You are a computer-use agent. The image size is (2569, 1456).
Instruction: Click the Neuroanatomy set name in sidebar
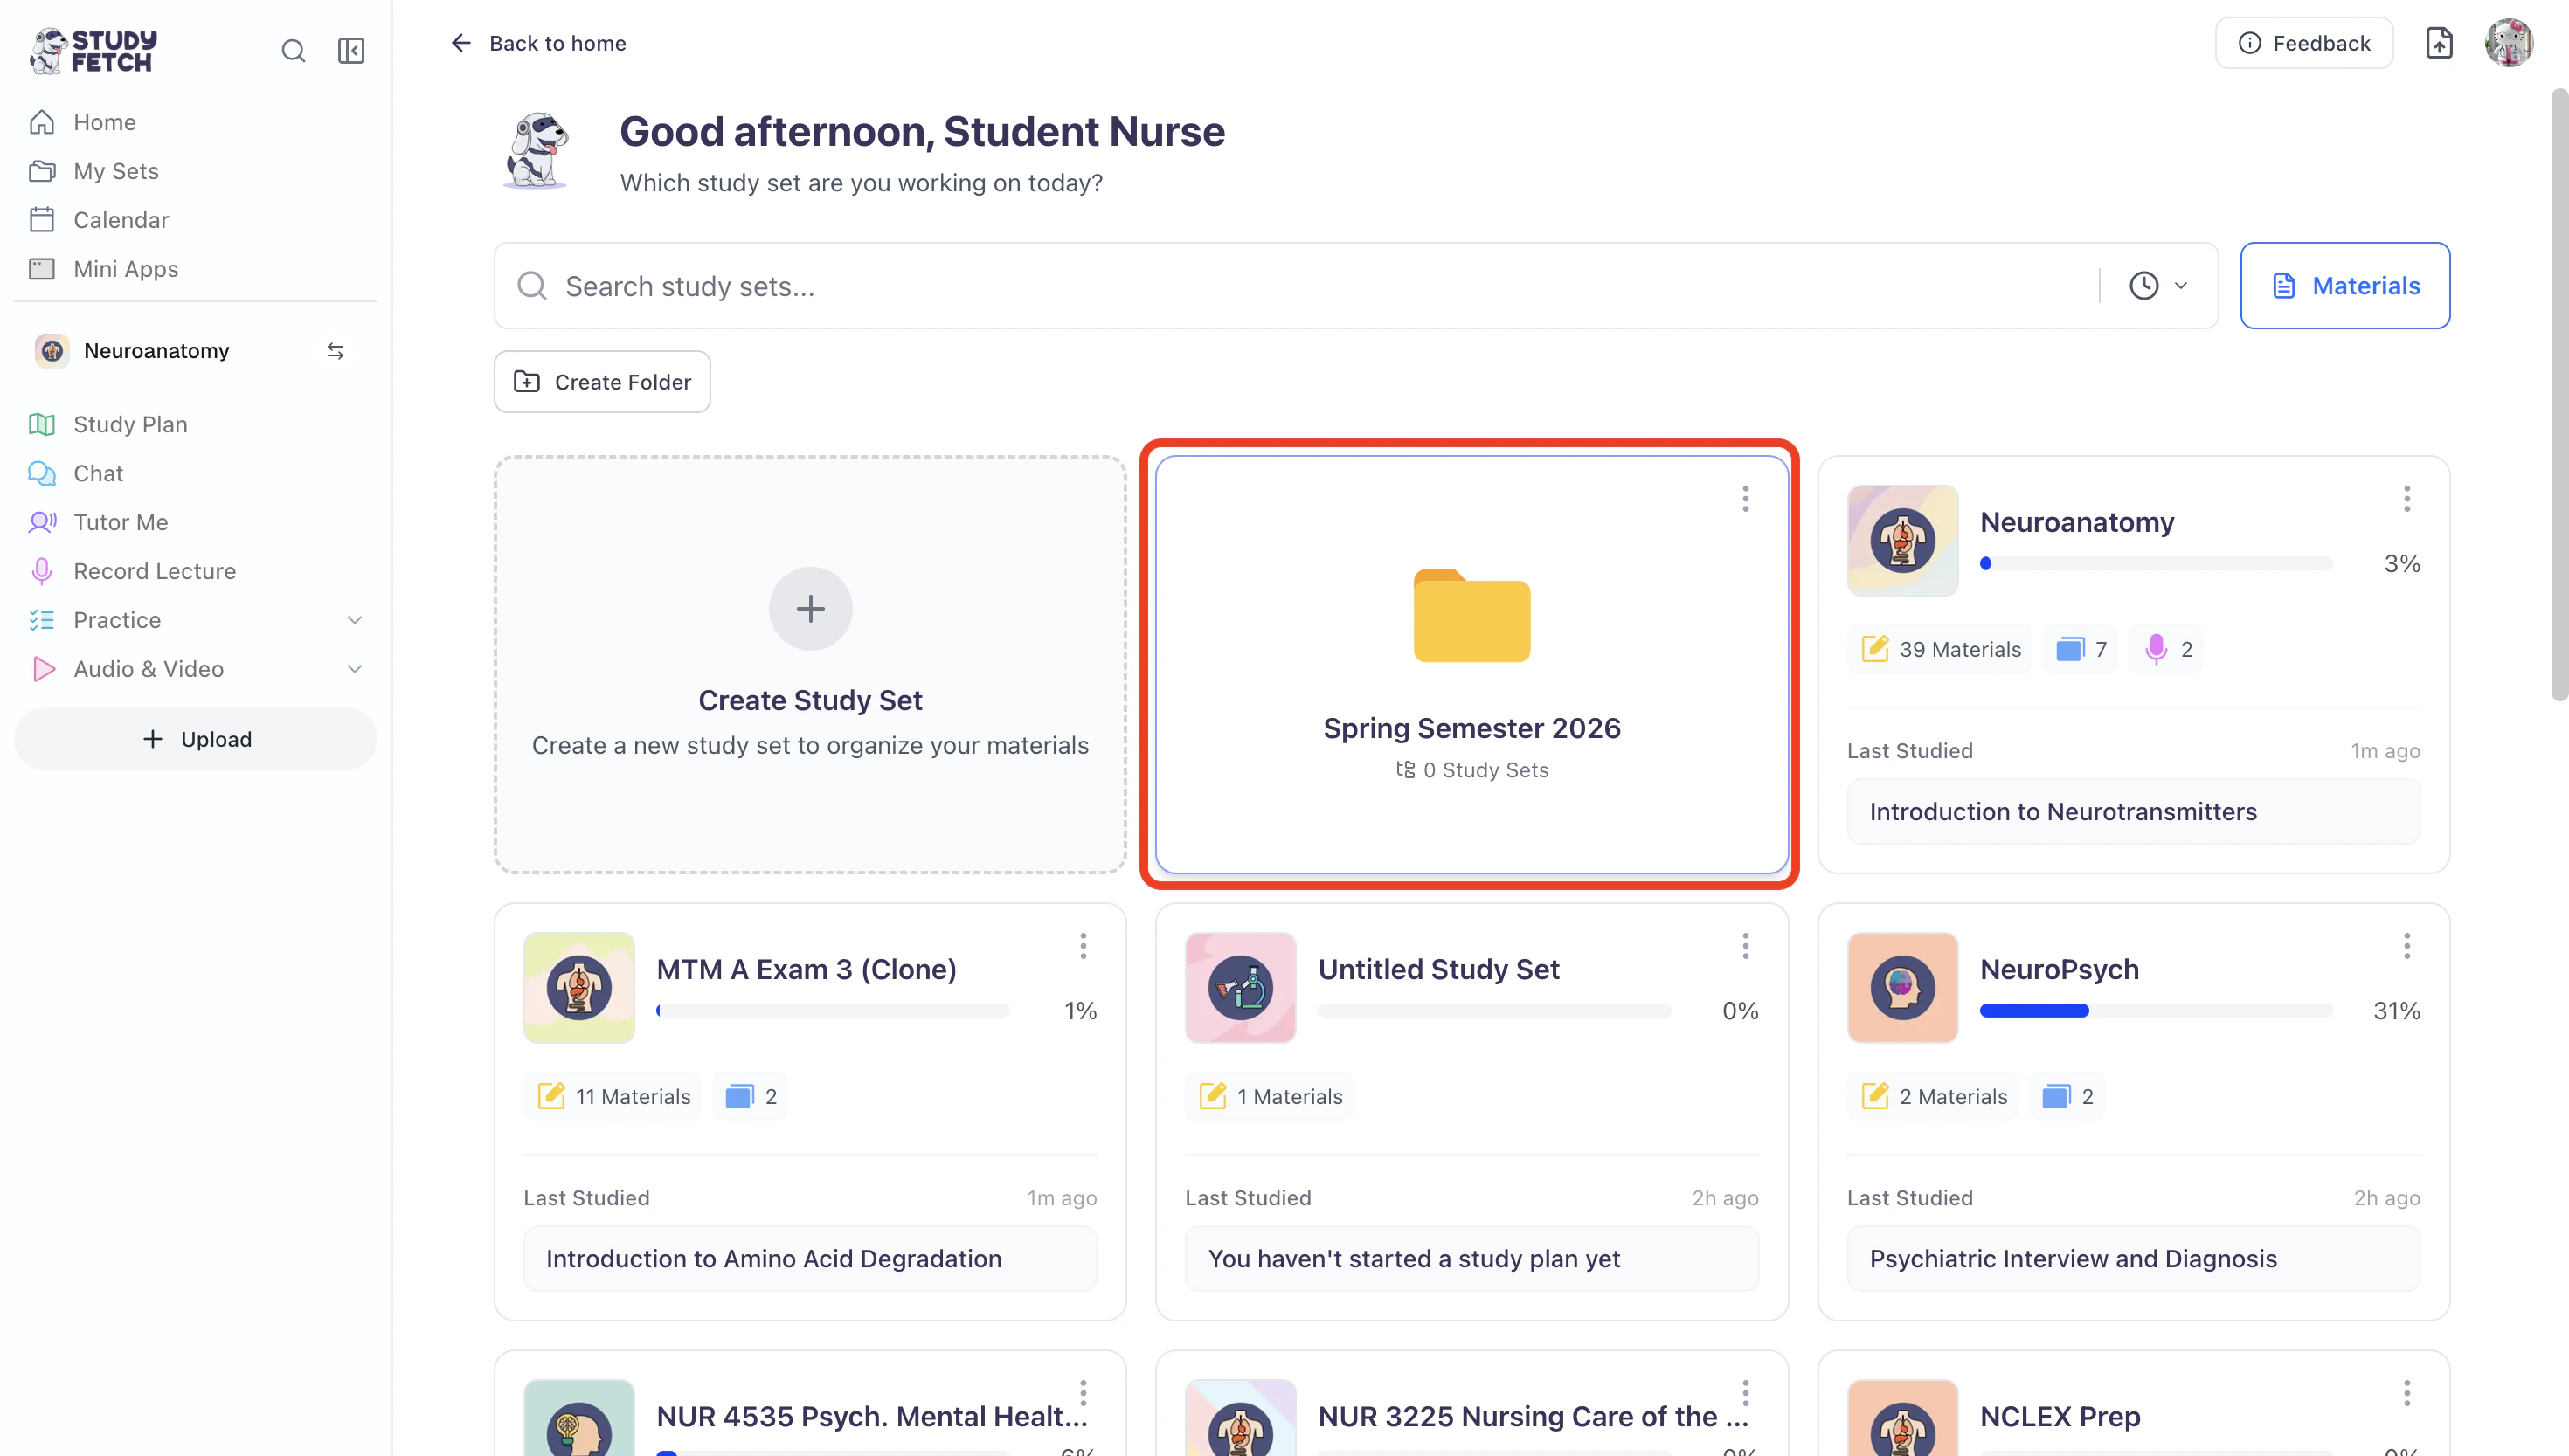click(156, 351)
